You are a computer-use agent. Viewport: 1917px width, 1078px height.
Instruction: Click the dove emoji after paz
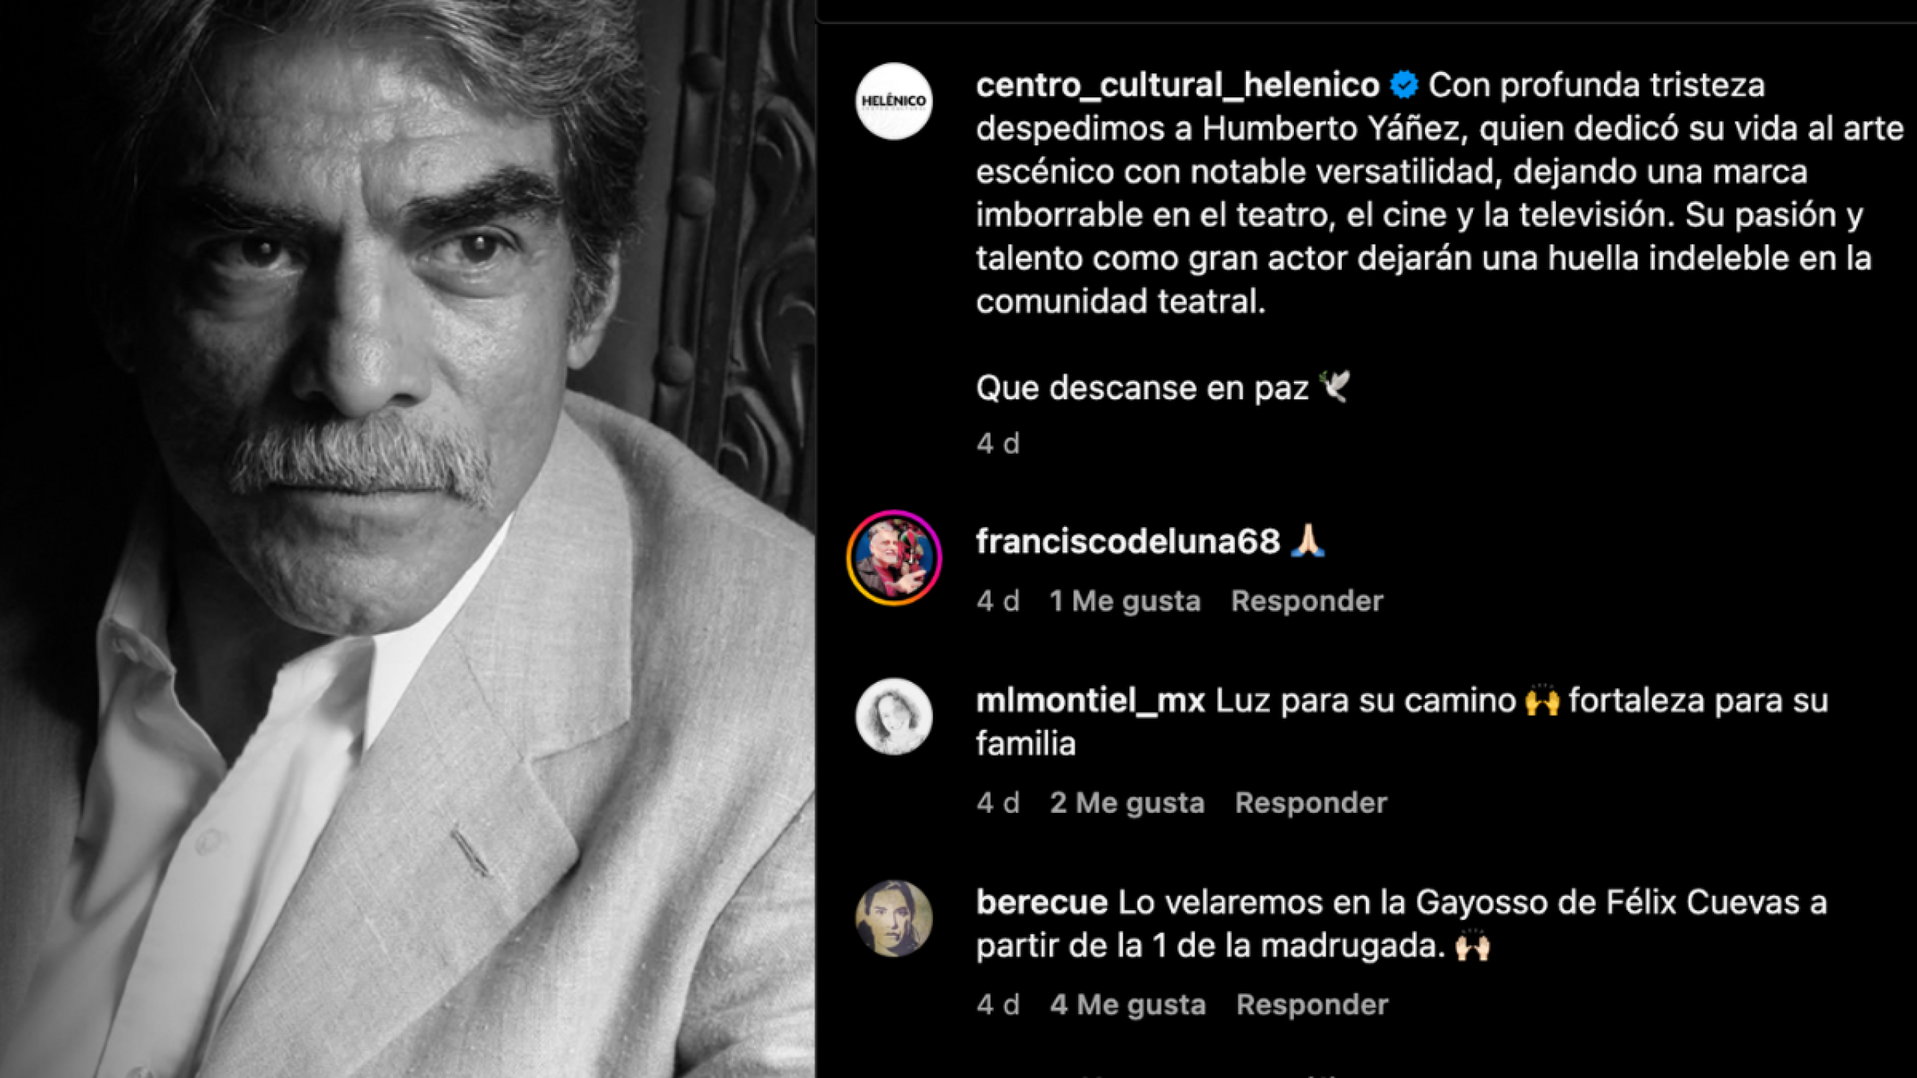(1334, 386)
